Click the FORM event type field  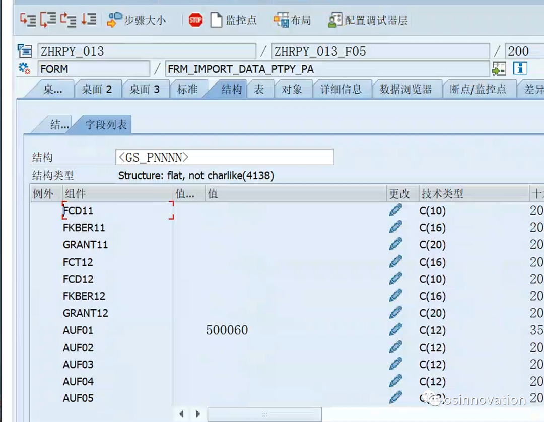(x=94, y=69)
